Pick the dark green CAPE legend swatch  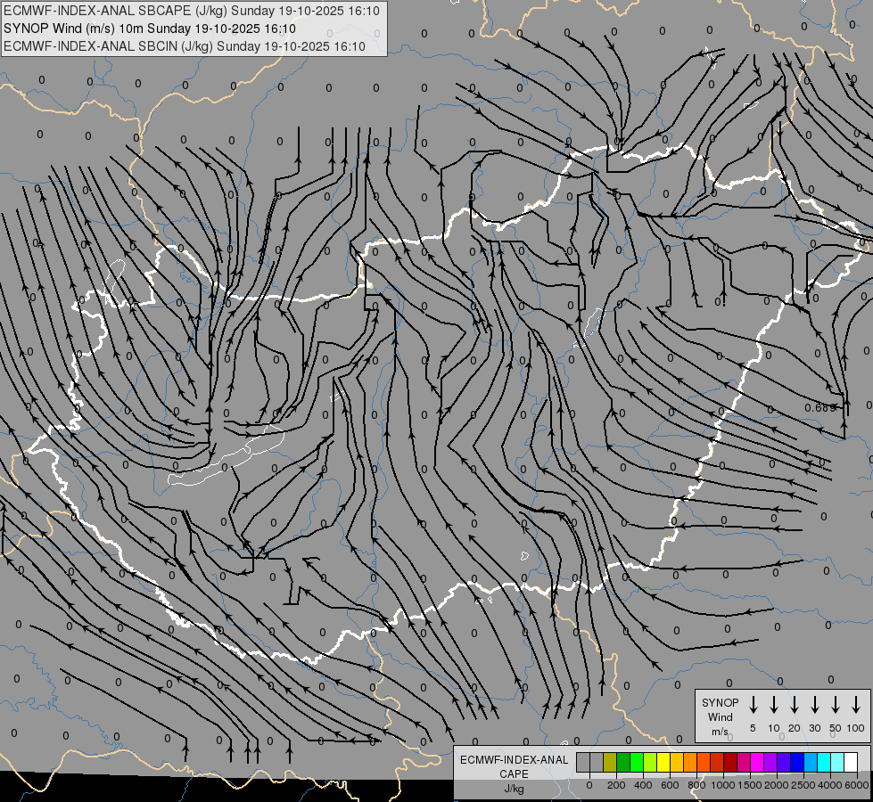[623, 762]
